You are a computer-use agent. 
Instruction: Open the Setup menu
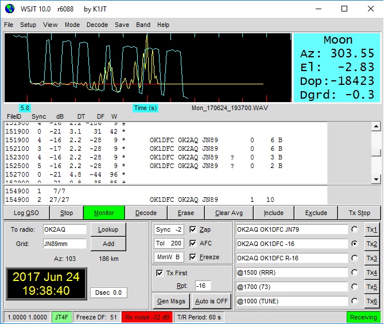click(x=28, y=25)
